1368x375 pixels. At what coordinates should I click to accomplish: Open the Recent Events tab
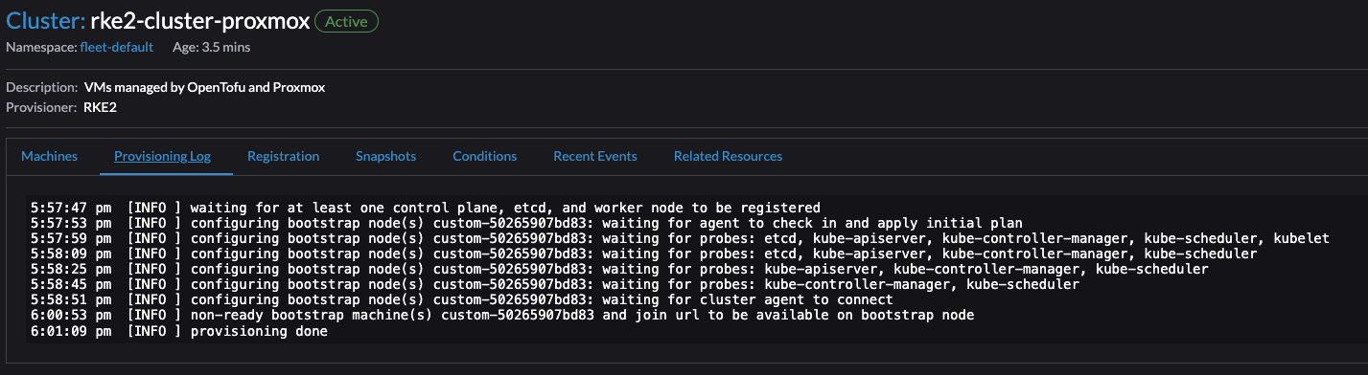point(594,156)
